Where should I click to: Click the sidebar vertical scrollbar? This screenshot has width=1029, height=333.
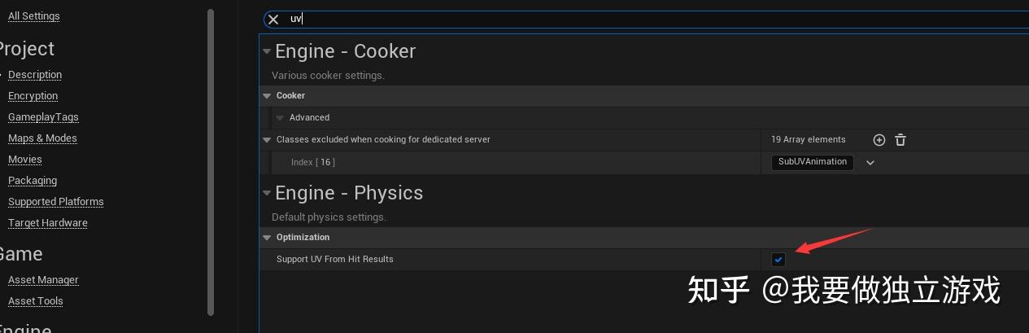[x=211, y=163]
